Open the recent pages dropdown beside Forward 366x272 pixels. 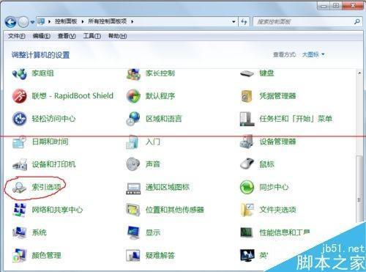(x=32, y=22)
